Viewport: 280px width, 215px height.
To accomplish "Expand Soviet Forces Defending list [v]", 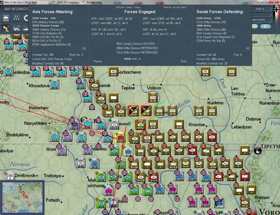I will click(248, 48).
